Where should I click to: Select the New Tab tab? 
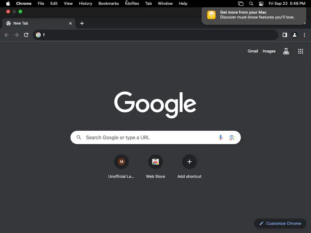pos(39,23)
